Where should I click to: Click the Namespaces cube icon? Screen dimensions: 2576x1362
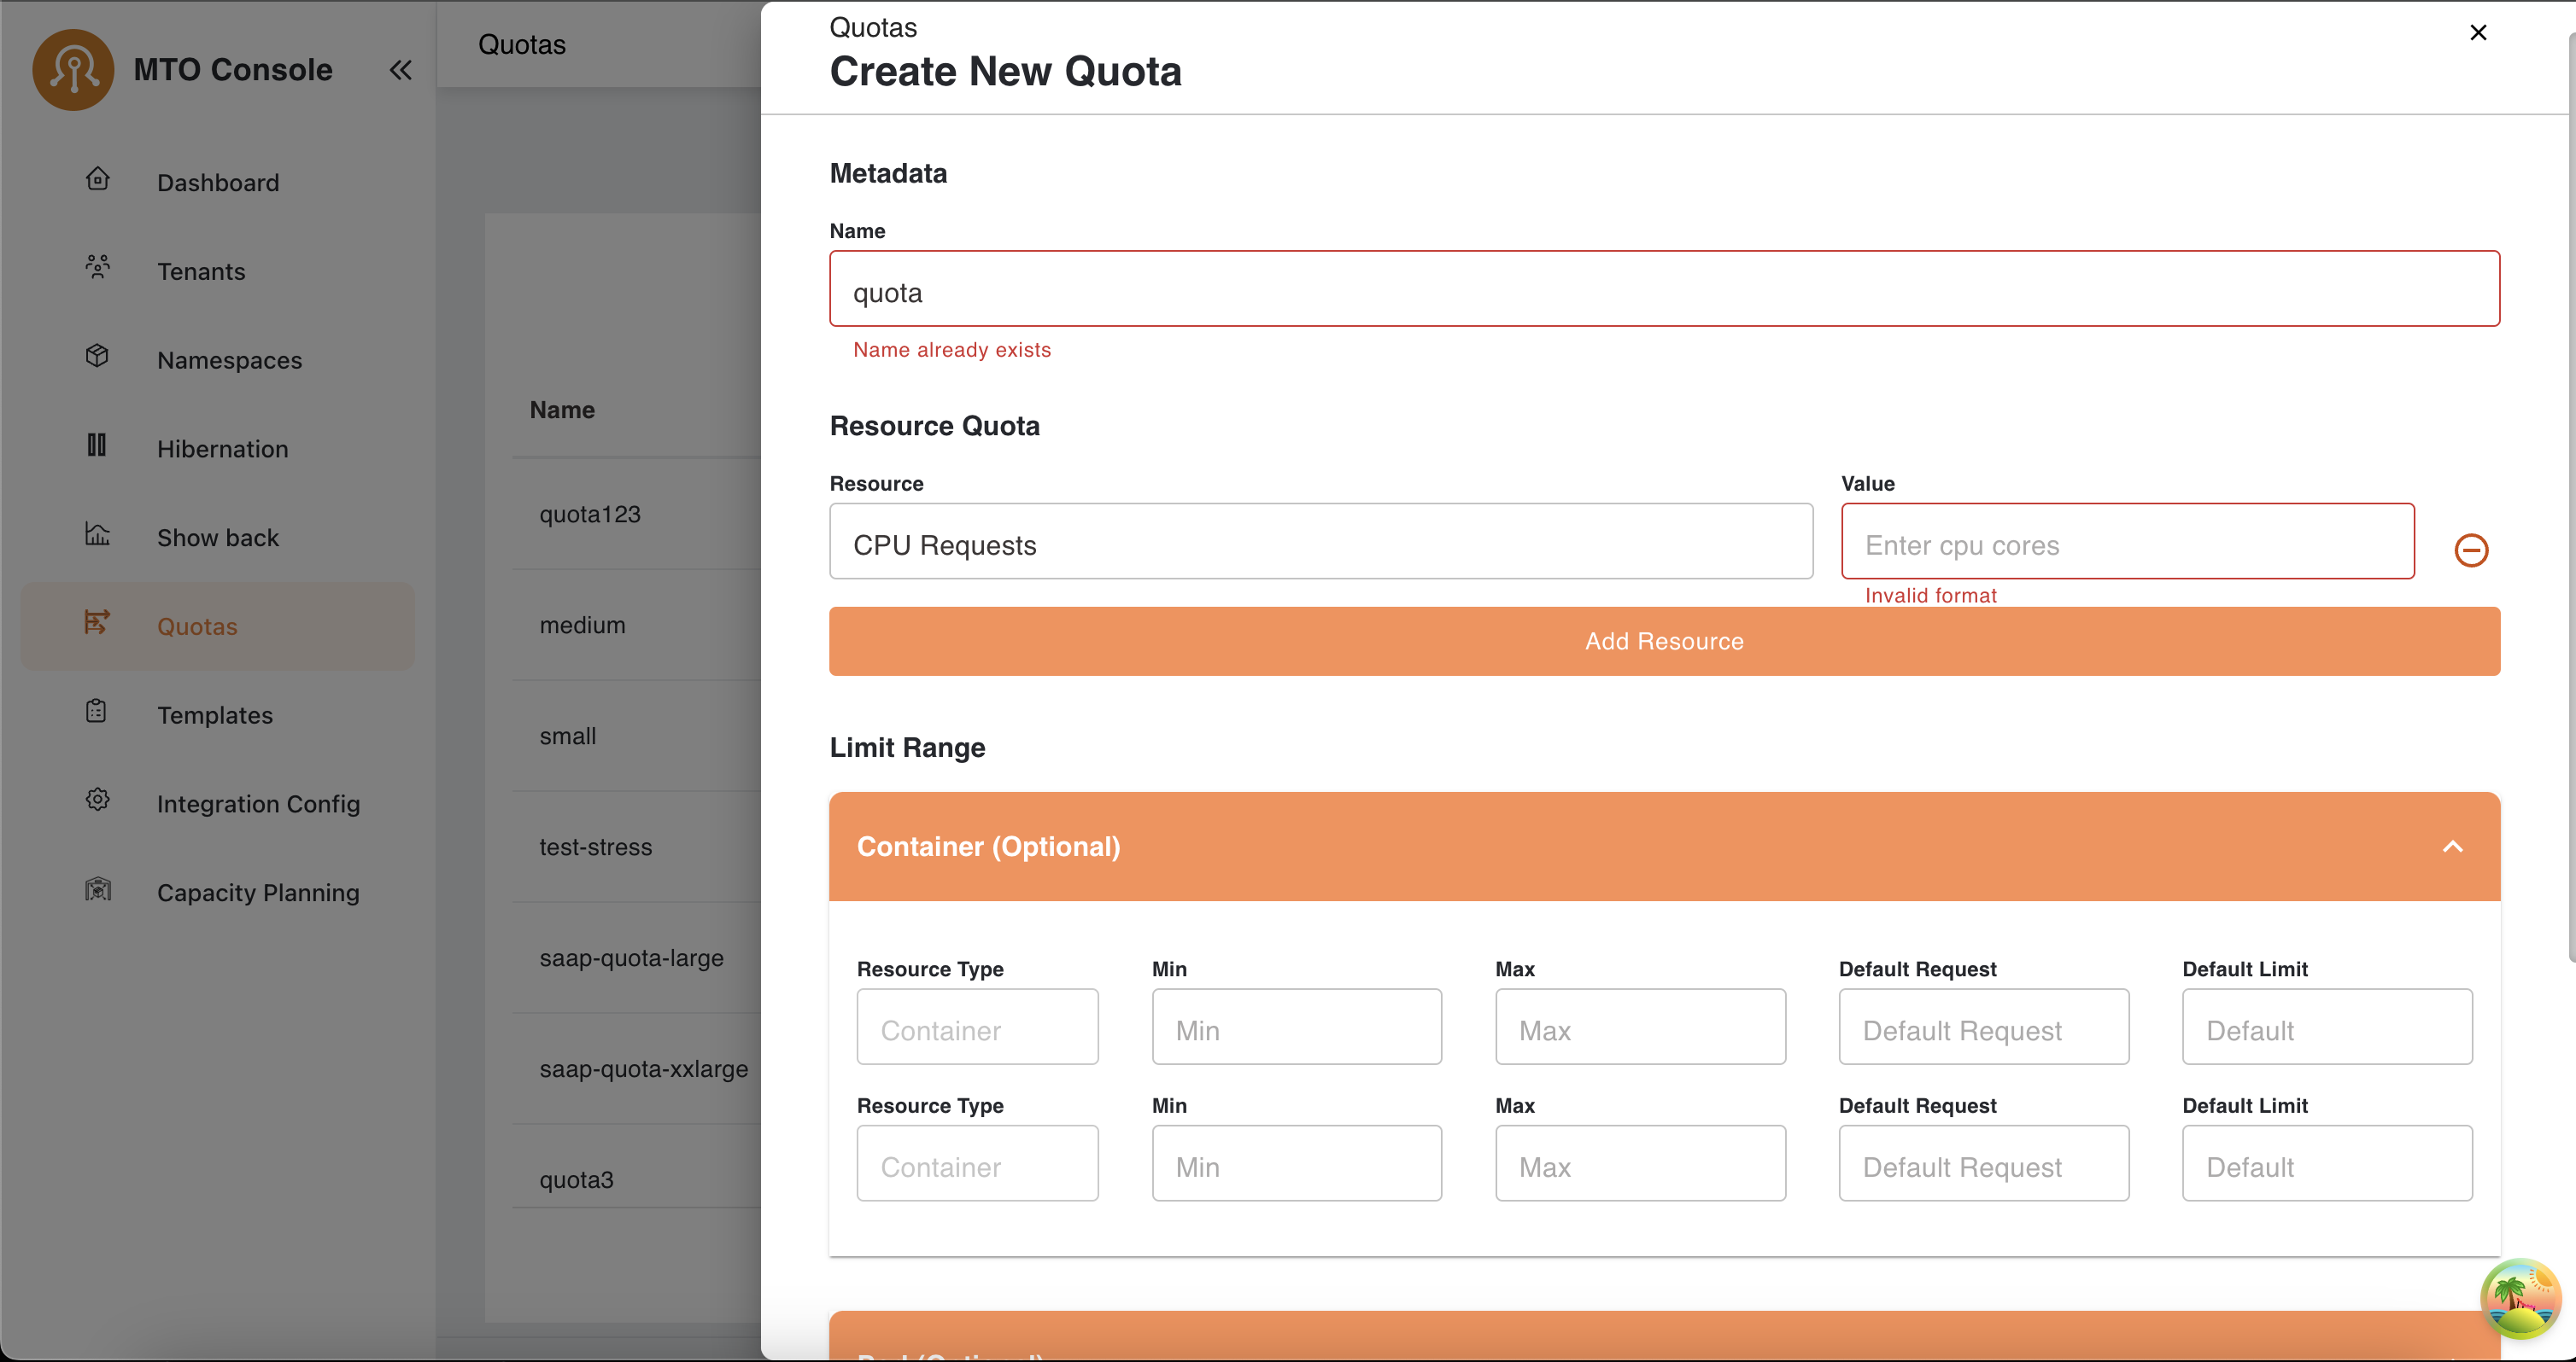(x=97, y=356)
